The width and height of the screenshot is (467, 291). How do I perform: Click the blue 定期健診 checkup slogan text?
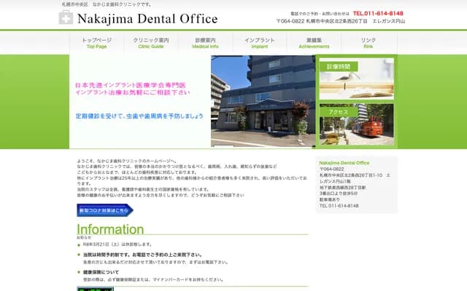pos(139,116)
